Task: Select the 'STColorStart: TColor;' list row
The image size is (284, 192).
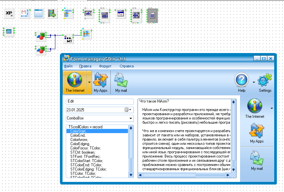Action: coord(97,161)
